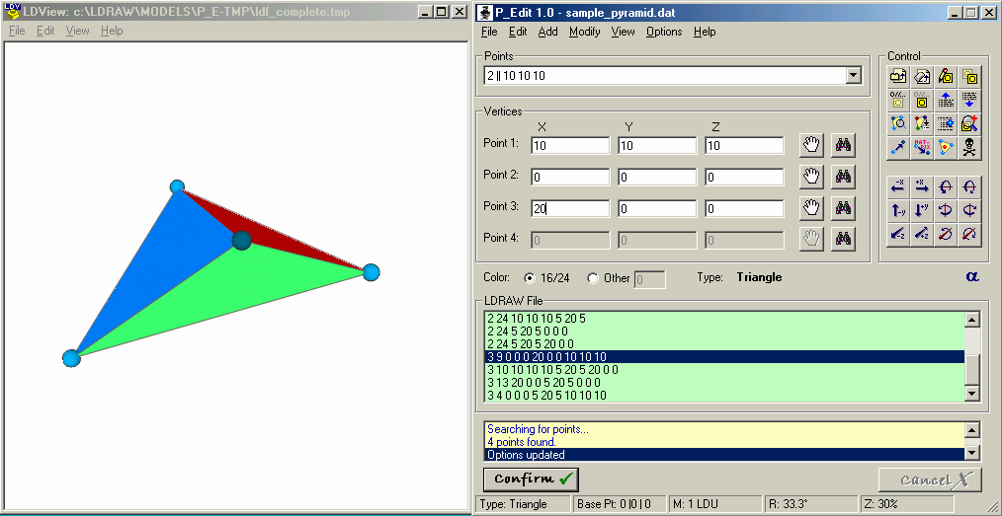Click the binoculars search icon for Point 3
The width and height of the screenshot is (1002, 516).
coord(843,207)
